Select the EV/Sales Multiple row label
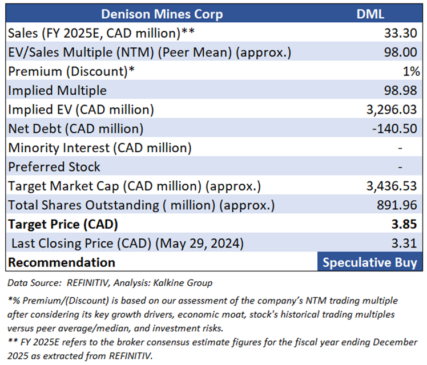The width and height of the screenshot is (427, 365). tap(149, 52)
